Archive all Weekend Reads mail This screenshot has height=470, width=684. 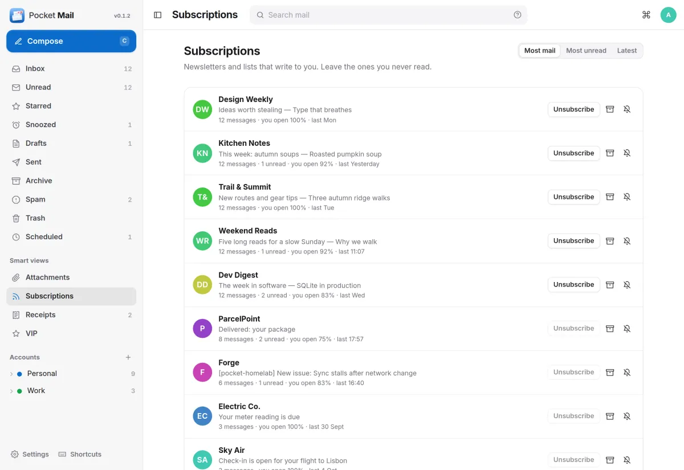tap(610, 241)
